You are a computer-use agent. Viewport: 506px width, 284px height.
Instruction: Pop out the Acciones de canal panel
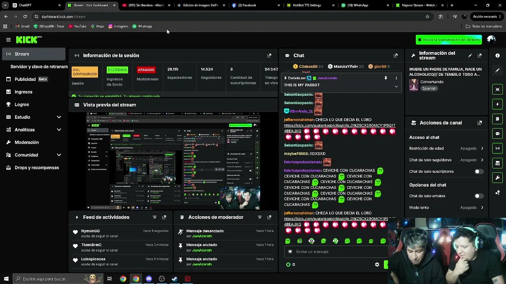tap(480, 123)
